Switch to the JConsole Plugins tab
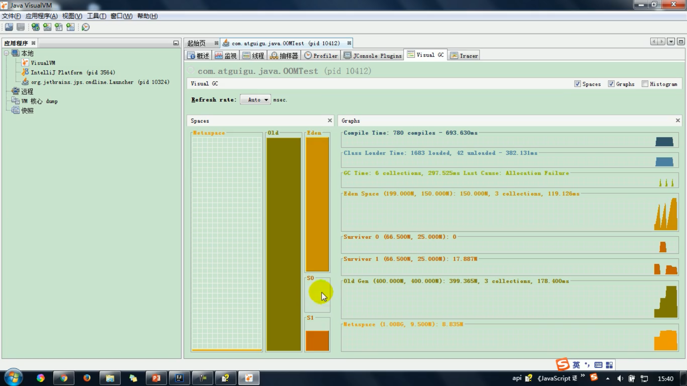 tap(372, 55)
